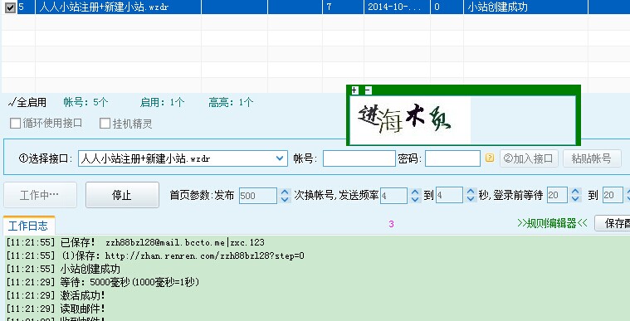Increase the first 发送频率 stepper value
Image resolution: width=630 pixels, height=321 pixels.
tap(416, 192)
